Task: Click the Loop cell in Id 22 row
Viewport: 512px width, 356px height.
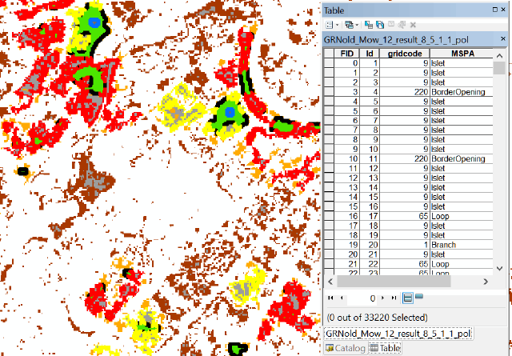Action: tap(462, 264)
